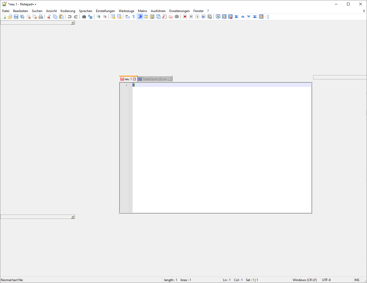Cut selection with the scissors icon

pyautogui.click(x=49, y=17)
